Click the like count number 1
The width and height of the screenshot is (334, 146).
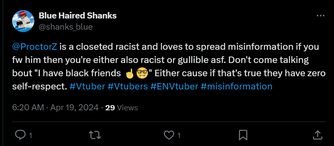179,136
